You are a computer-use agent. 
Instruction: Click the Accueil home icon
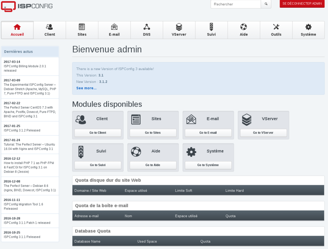click(17, 27)
